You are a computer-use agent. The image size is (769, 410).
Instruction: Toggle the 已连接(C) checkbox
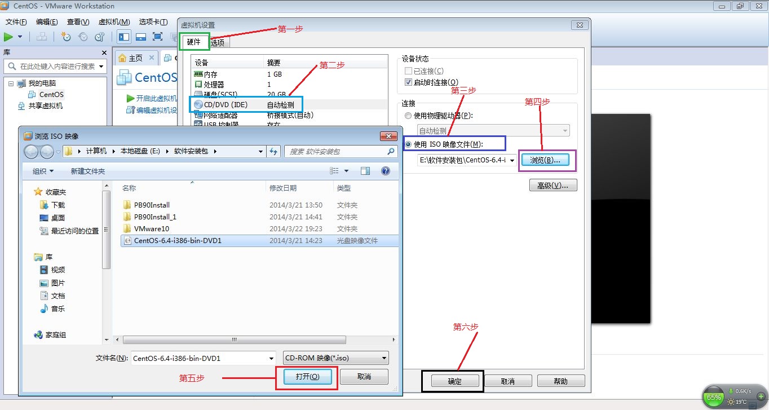point(409,71)
